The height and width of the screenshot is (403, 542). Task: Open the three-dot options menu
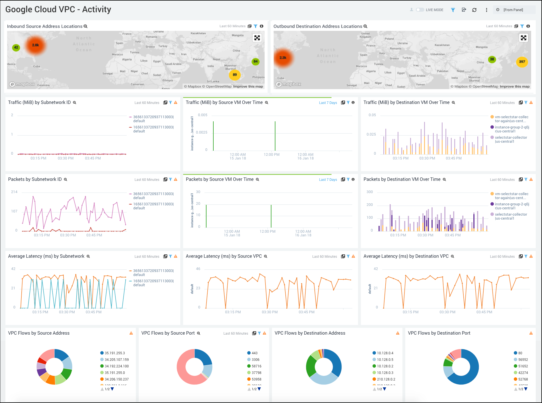[x=486, y=9]
